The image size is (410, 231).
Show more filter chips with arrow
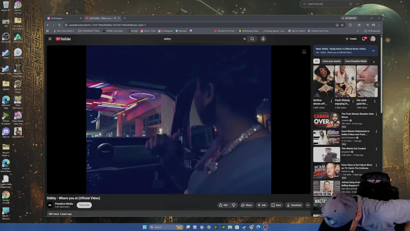(x=373, y=62)
